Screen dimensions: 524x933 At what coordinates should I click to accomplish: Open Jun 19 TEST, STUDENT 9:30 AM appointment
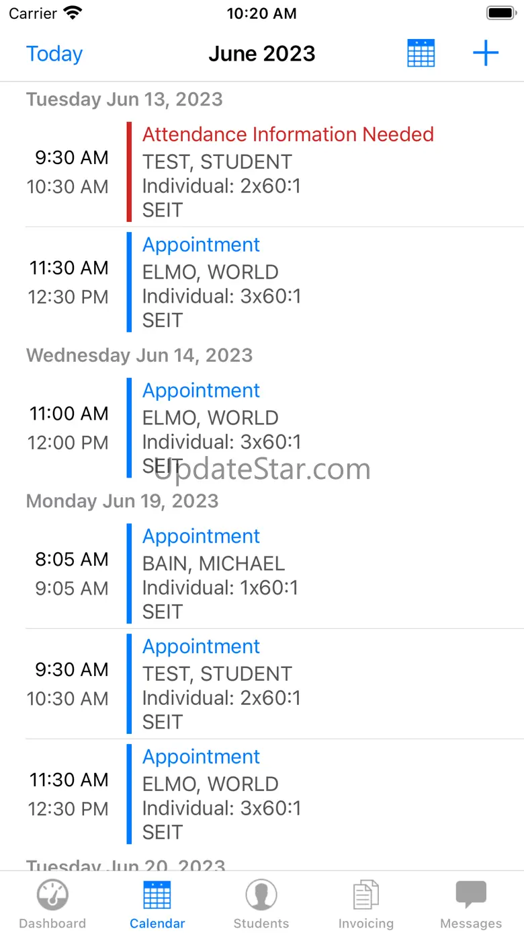pyautogui.click(x=275, y=684)
